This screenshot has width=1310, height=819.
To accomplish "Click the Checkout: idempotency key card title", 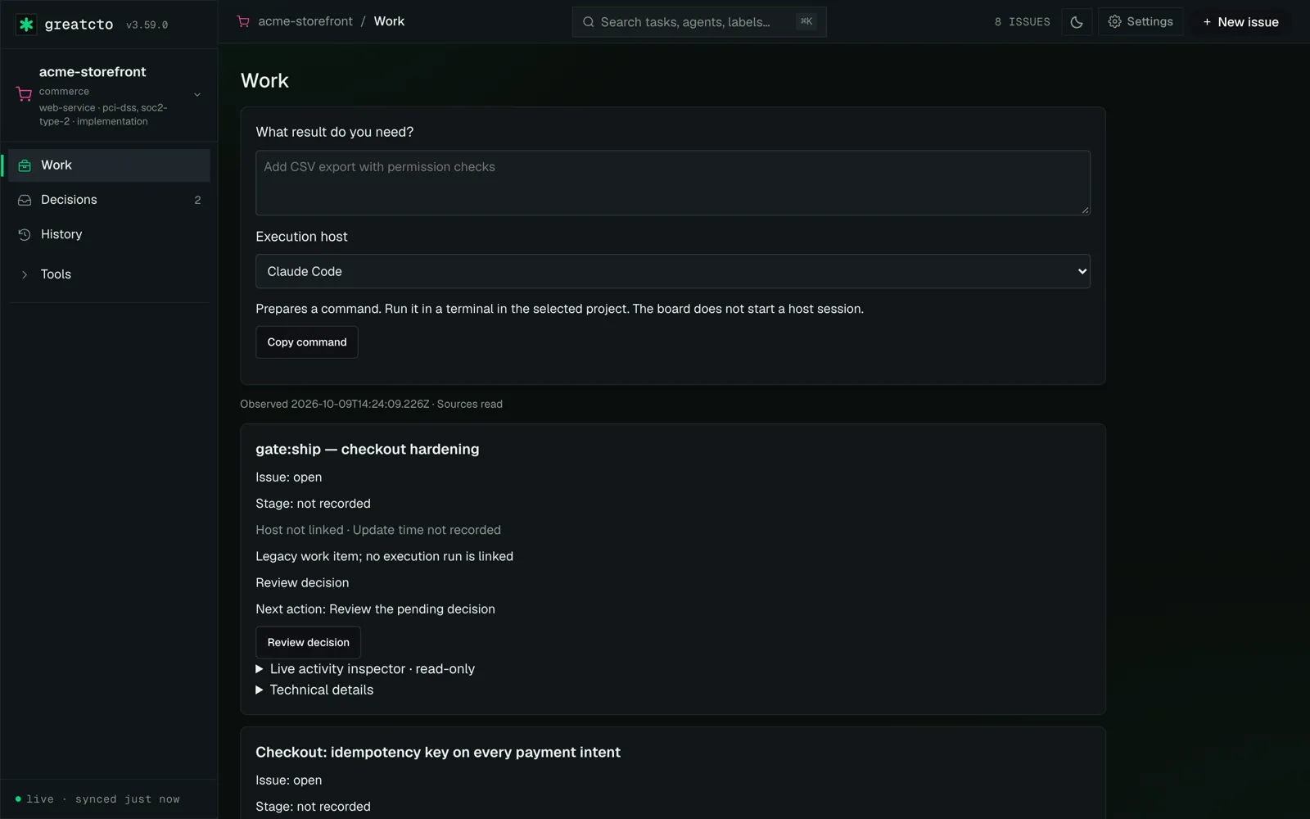I will pos(438,752).
